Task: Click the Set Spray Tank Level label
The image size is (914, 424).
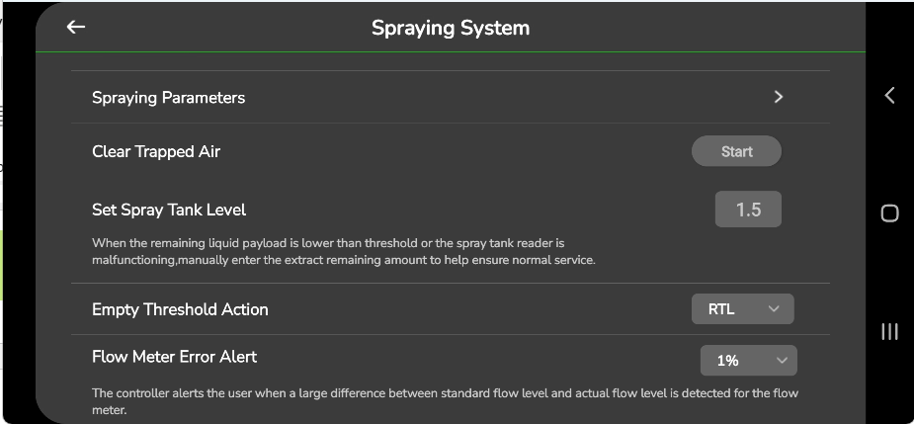Action: point(169,210)
